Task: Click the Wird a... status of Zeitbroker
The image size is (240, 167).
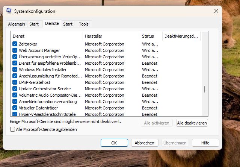Action: (150, 44)
